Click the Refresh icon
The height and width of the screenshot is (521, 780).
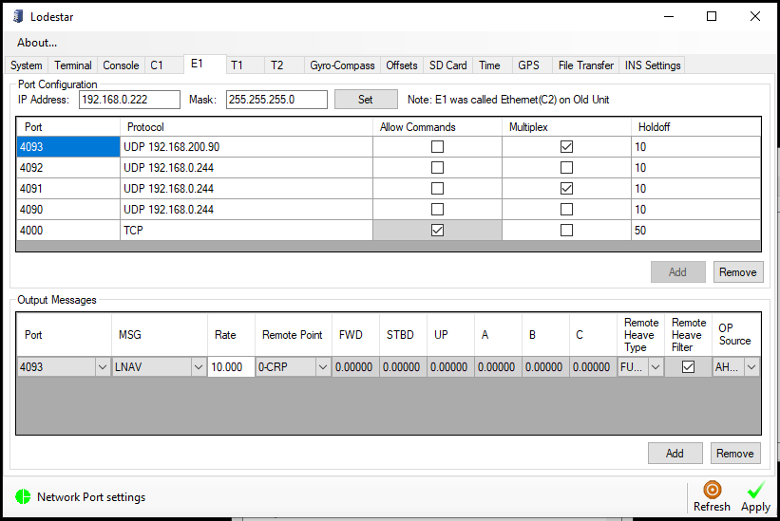(712, 490)
